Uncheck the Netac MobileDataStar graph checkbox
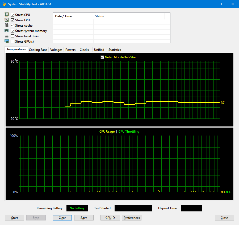This screenshot has height=225, width=239. pyautogui.click(x=102, y=57)
